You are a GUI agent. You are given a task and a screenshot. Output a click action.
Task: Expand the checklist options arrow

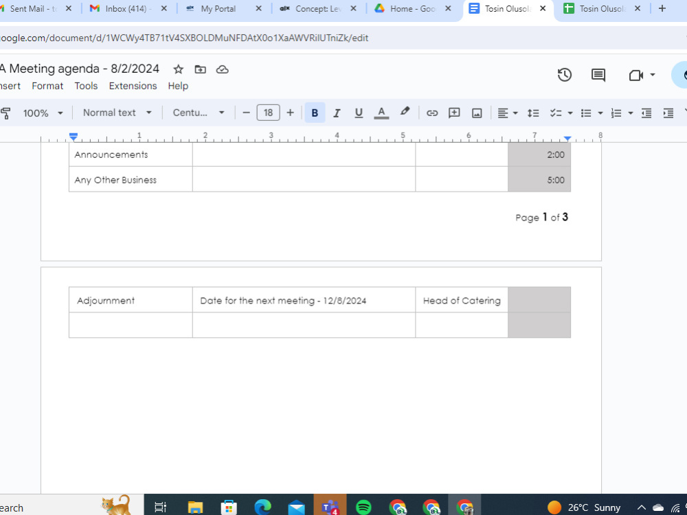570,113
